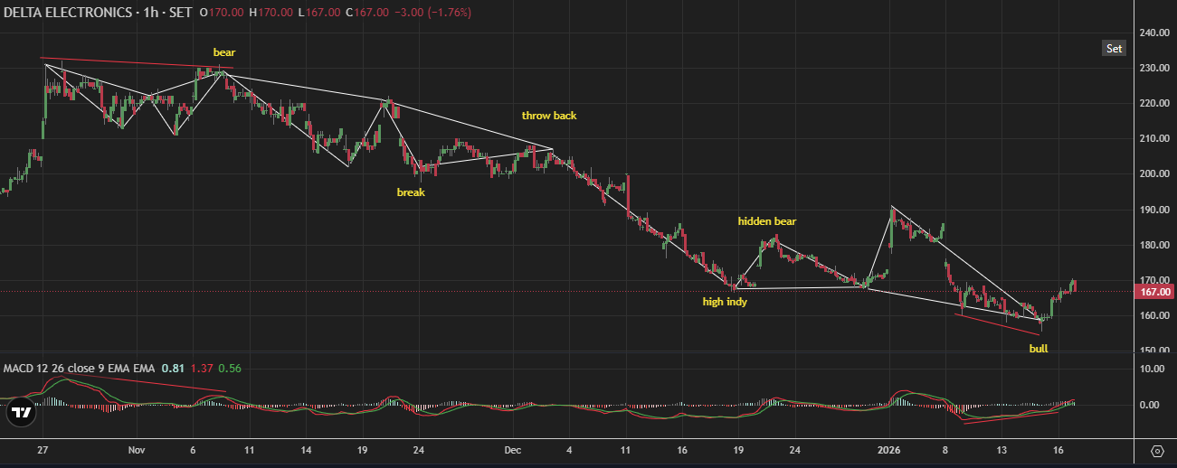The width and height of the screenshot is (1177, 468).
Task: Select the 'hidden bear' text annotation
Action: pos(766,221)
